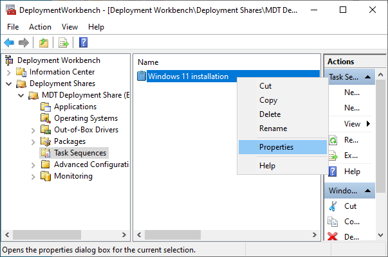Click the Out-of-Box Drivers node icon
Viewport: 388px width, 257px height.
(46, 130)
